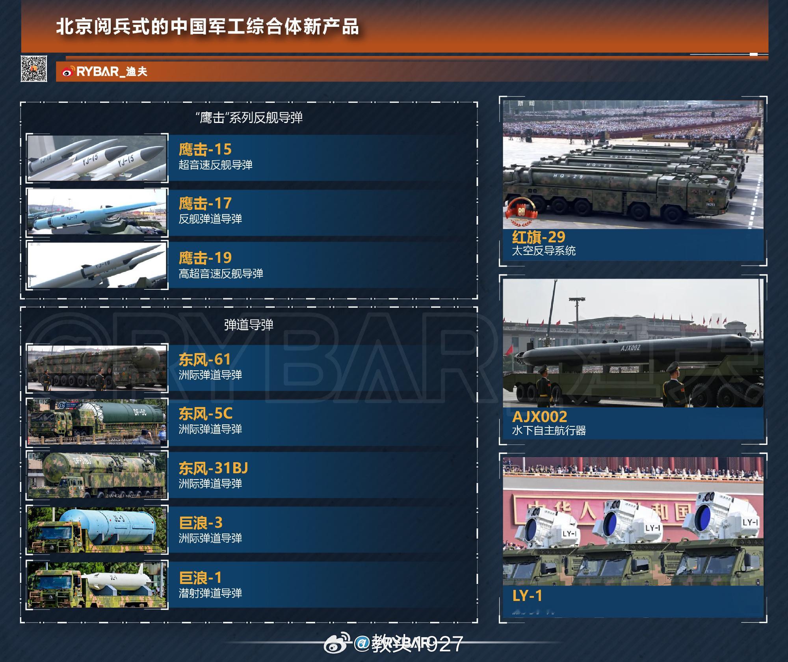Select the 东风-5C label
Image resolution: width=788 pixels, height=662 pixels.
206,413
